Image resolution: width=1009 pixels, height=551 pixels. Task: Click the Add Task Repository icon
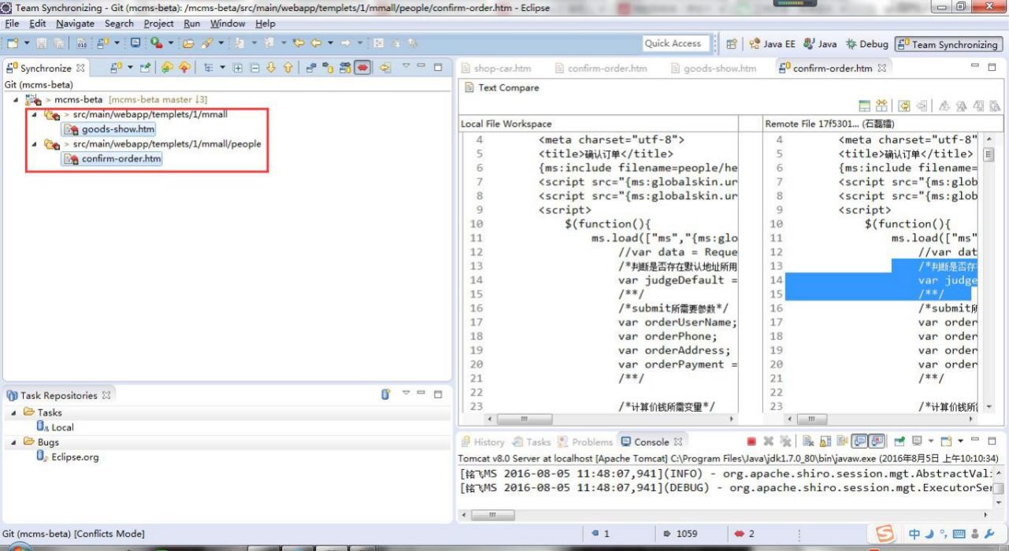click(386, 394)
